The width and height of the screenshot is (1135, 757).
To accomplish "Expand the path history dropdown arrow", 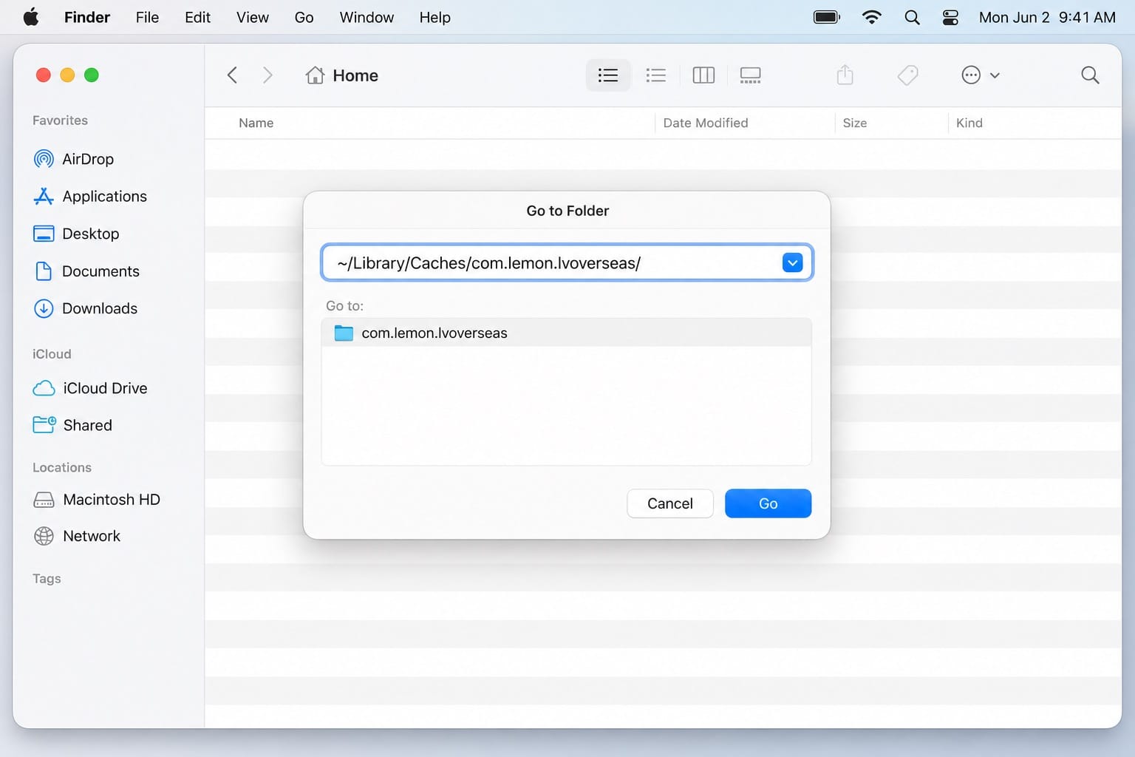I will (x=792, y=262).
